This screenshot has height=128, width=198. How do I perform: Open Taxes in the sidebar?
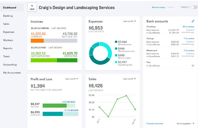tap(6, 56)
